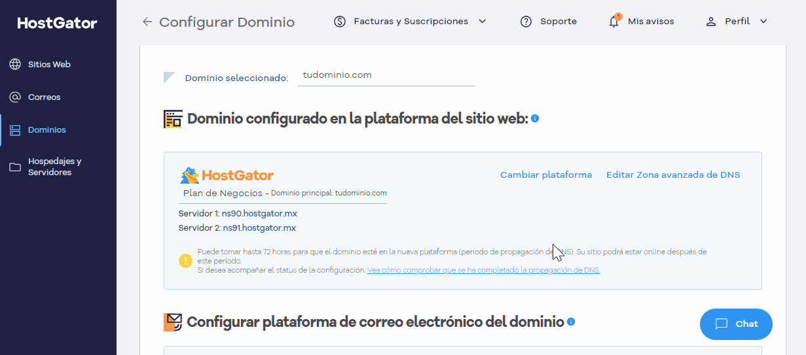Screen dimensions: 806x355
Task: Click the globe icon beside Sitios Web
Action: pyautogui.click(x=15, y=65)
